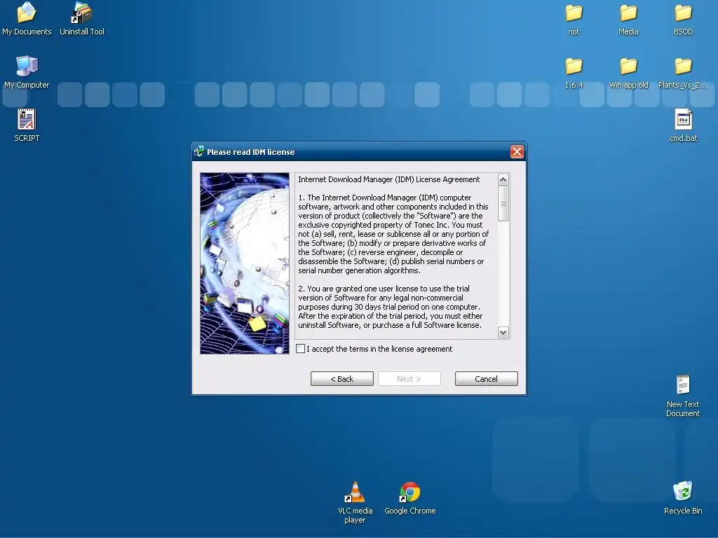Click the 'Internet Download Manager (IDM) License Agreement' heading
Screen dimensions: 718x538
tap(388, 179)
